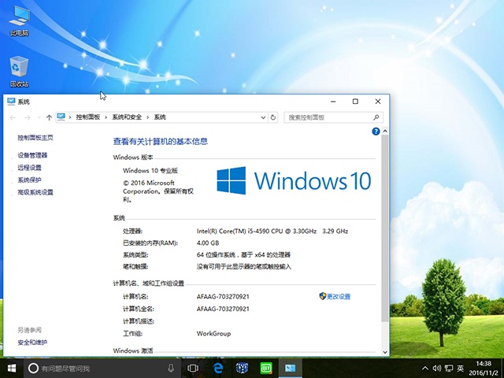
Task: Click the refresh button in address bar
Action: 273,117
